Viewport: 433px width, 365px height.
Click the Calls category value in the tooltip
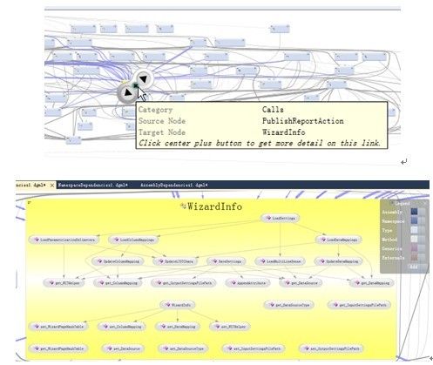click(x=273, y=110)
